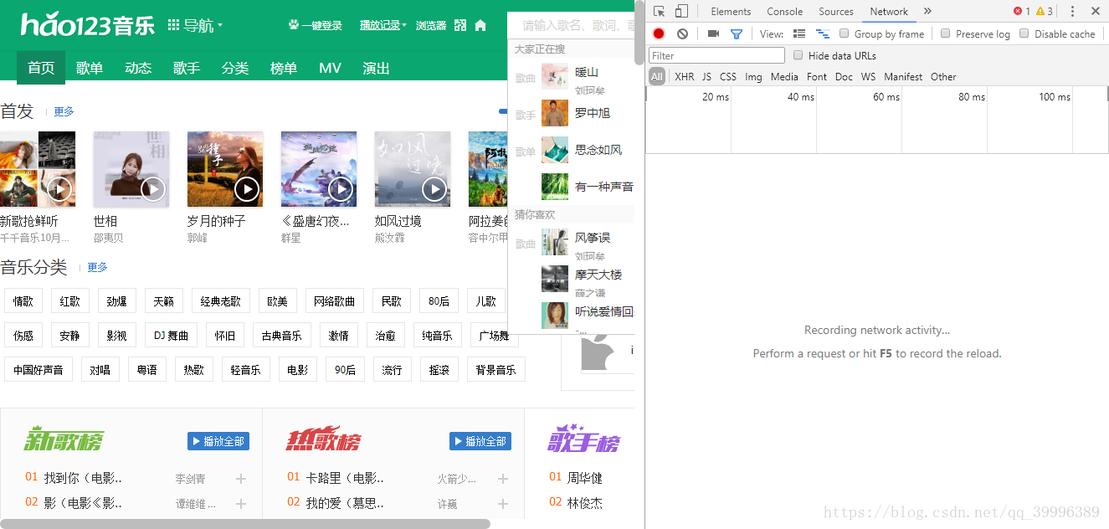Screen dimensions: 1109x529
Task: Stop recording network log
Action: (659, 33)
